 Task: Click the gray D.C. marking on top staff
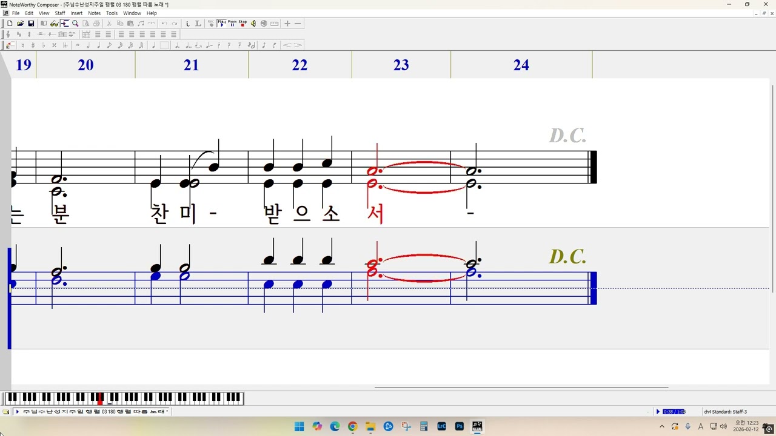[568, 136]
